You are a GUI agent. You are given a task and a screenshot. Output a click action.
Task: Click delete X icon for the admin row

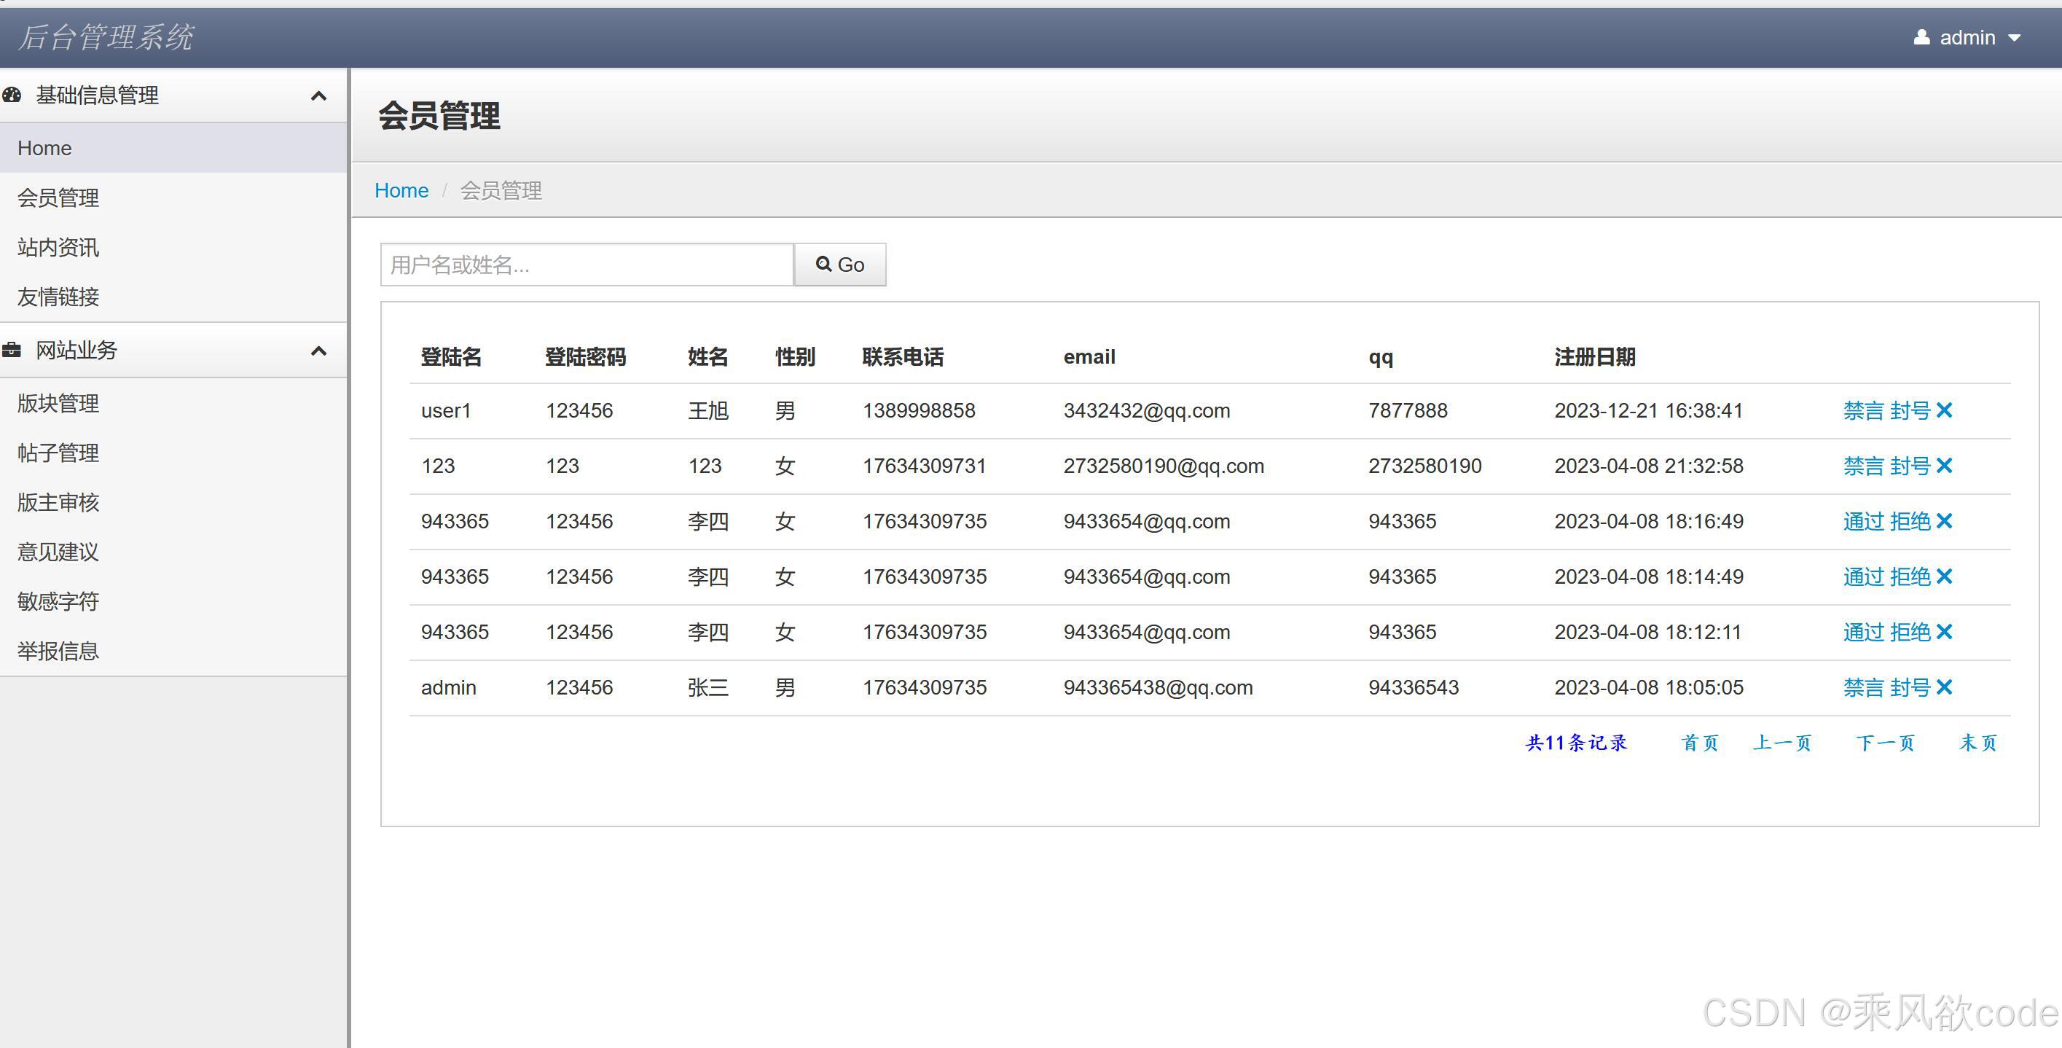click(x=1945, y=688)
